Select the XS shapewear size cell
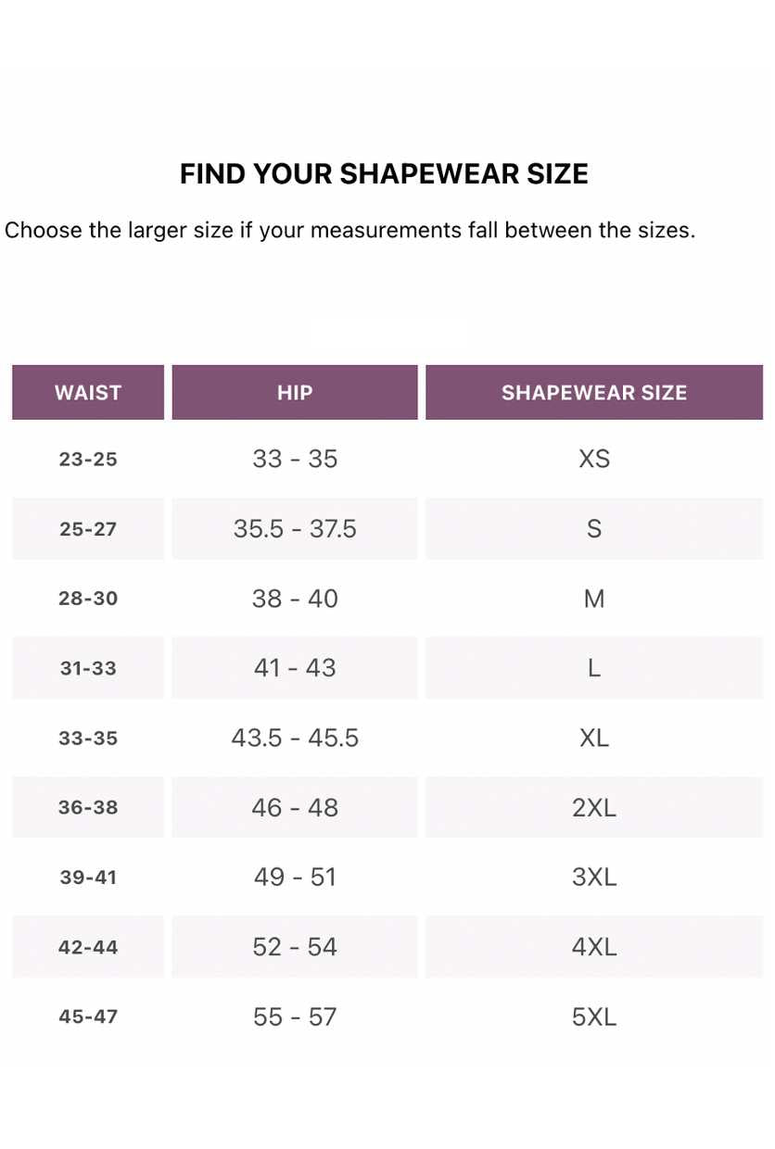This screenshot has height=1149, width=775. (x=594, y=459)
